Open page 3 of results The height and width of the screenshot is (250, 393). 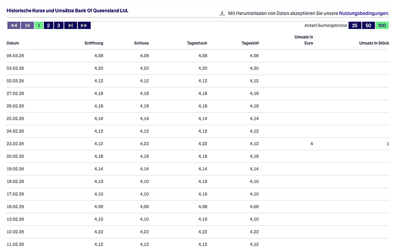tap(59, 25)
